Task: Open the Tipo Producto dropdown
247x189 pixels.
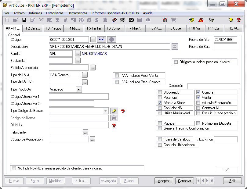Action: pos(78,89)
